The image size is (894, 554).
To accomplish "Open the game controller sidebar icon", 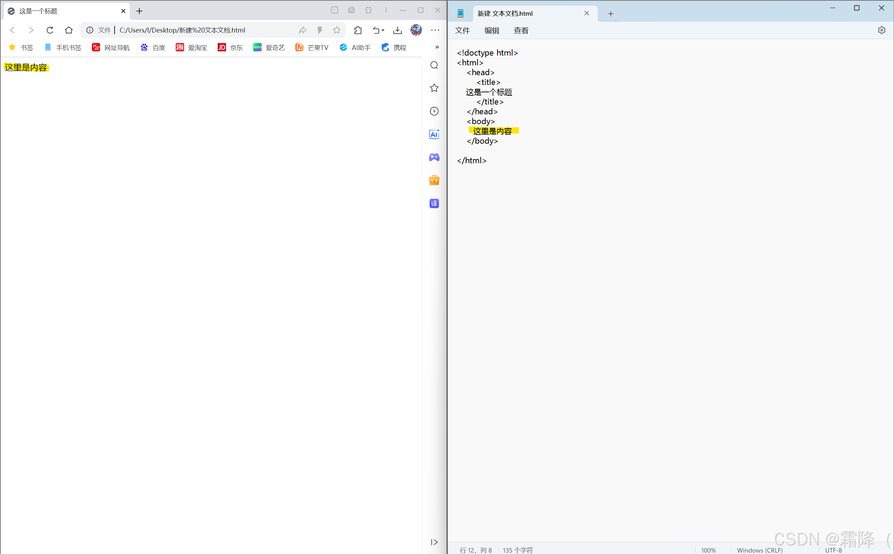I will pos(434,157).
